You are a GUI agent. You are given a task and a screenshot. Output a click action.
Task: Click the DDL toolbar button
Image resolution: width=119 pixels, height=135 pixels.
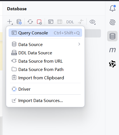click(70, 22)
